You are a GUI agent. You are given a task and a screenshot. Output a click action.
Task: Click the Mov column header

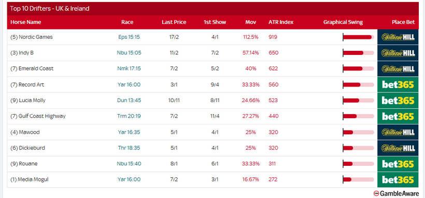[x=251, y=22]
